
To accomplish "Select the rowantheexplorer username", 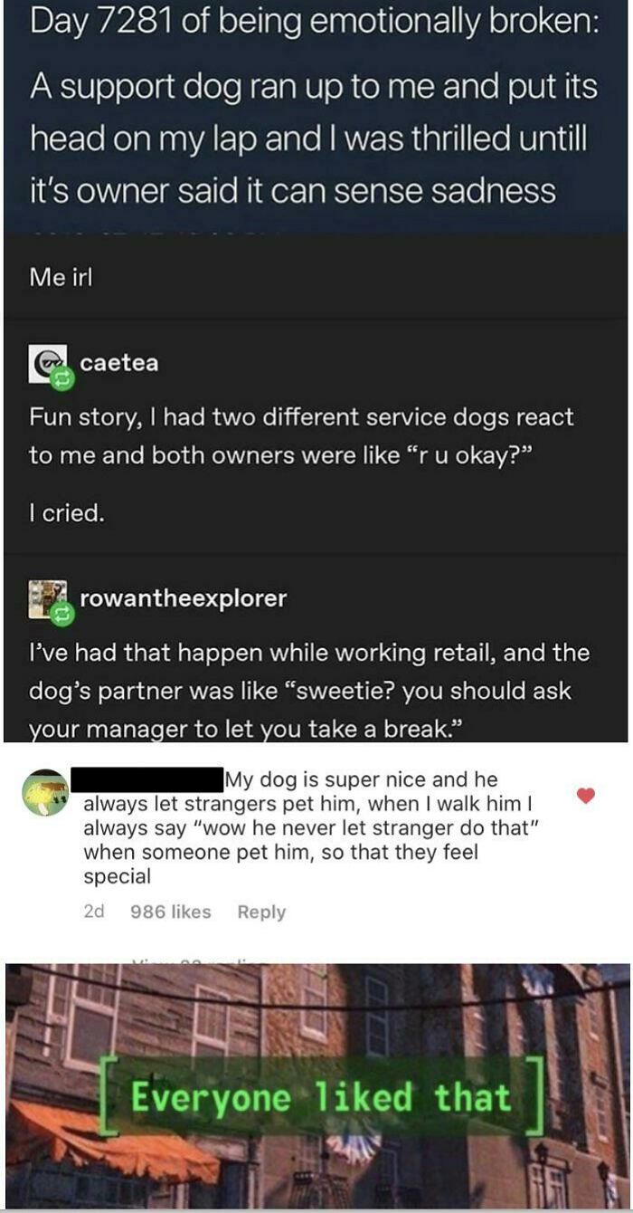I will pos(181,599).
